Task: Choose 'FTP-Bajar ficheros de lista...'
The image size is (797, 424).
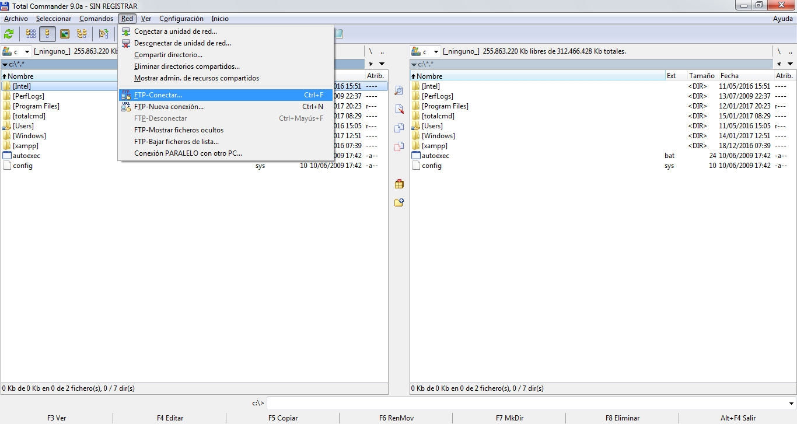Action: 226,142
